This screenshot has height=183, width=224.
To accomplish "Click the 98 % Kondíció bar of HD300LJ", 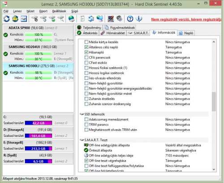I will (39, 73).
